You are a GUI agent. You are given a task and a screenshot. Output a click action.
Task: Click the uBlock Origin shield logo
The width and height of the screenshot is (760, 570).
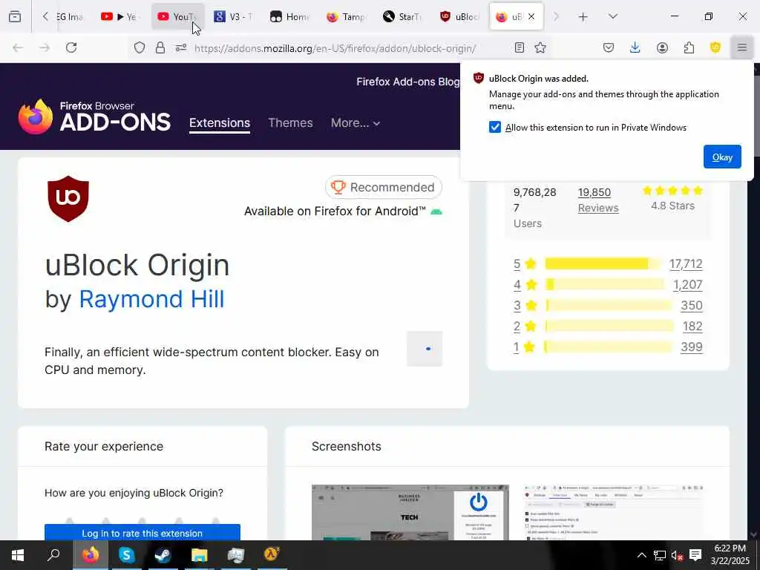[68, 199]
